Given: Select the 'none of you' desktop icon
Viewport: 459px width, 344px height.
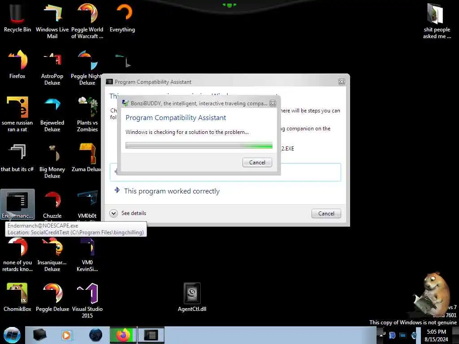Looking at the screenshot, I should (x=17, y=254).
